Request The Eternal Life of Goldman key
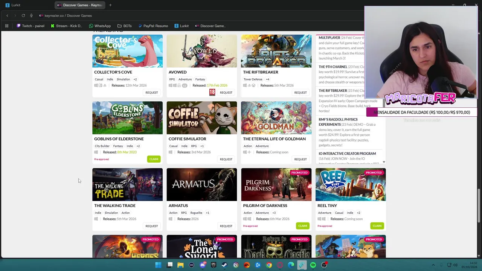The width and height of the screenshot is (482, 271). tap(300, 159)
